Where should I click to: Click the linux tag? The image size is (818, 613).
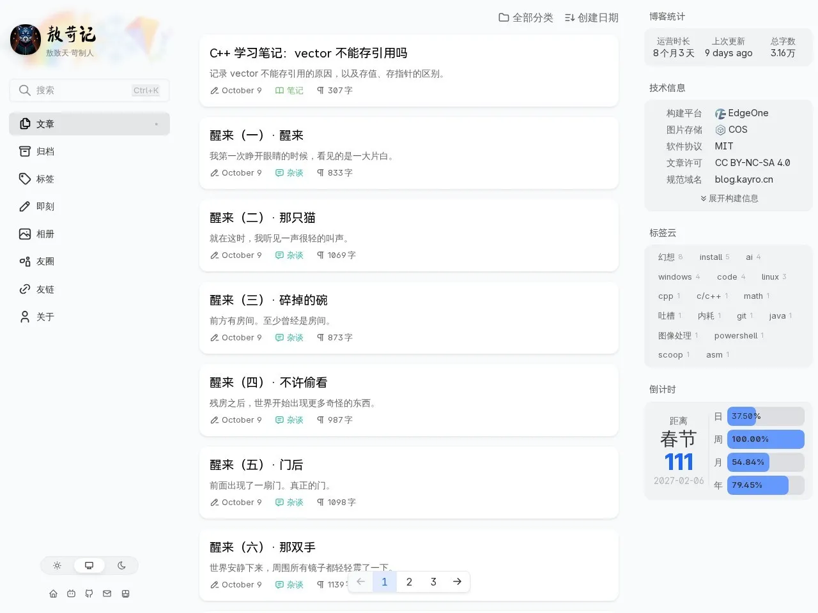(x=774, y=277)
